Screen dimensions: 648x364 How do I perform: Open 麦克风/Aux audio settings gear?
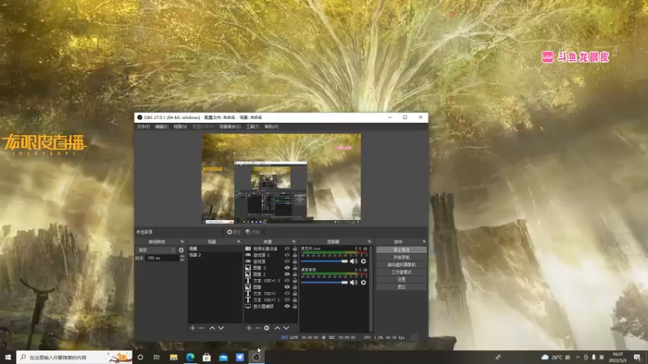click(x=364, y=261)
